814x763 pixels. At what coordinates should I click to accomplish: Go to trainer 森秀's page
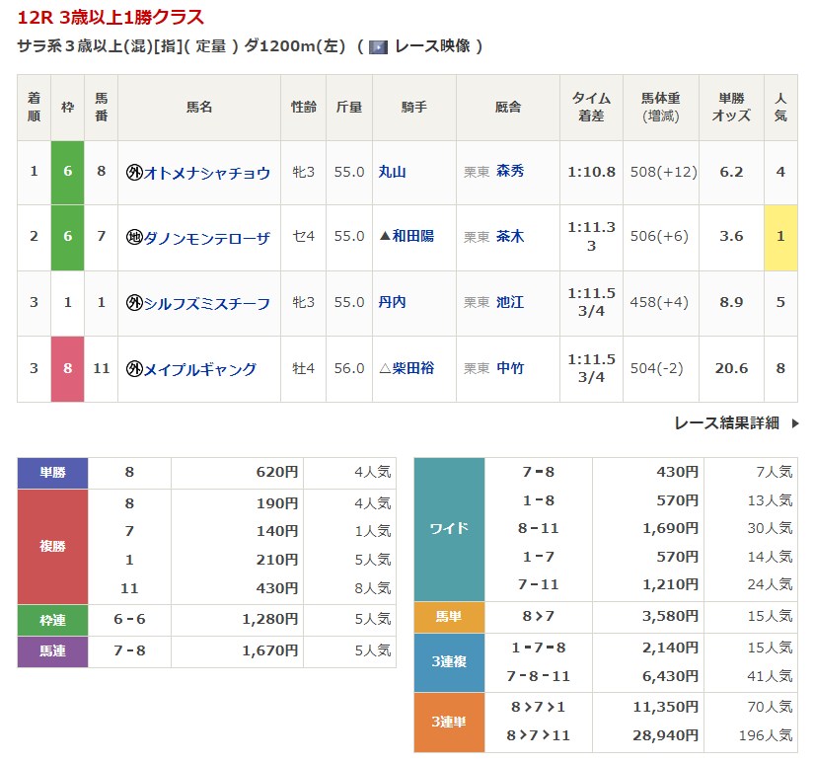coord(510,172)
